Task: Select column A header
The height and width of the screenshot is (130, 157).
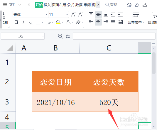Action: pyautogui.click(x=24, y=48)
